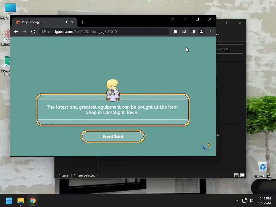Click the Chrome taskbar icon

[x=33, y=201]
